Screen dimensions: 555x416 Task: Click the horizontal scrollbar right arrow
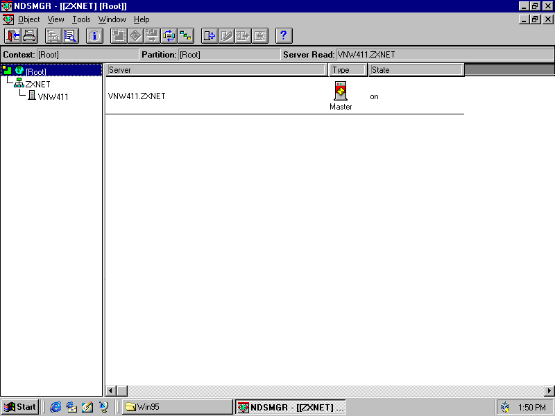[x=549, y=390]
